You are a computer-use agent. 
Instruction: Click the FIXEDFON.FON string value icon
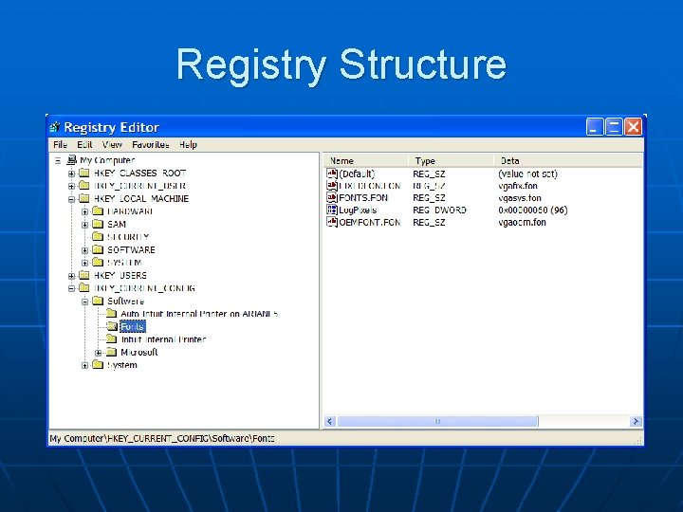coord(332,186)
